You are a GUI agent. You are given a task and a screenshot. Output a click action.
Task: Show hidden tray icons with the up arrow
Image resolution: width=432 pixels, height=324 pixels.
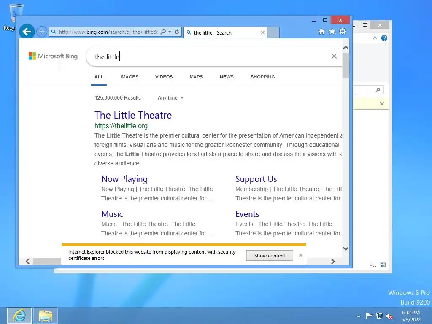[x=359, y=316]
